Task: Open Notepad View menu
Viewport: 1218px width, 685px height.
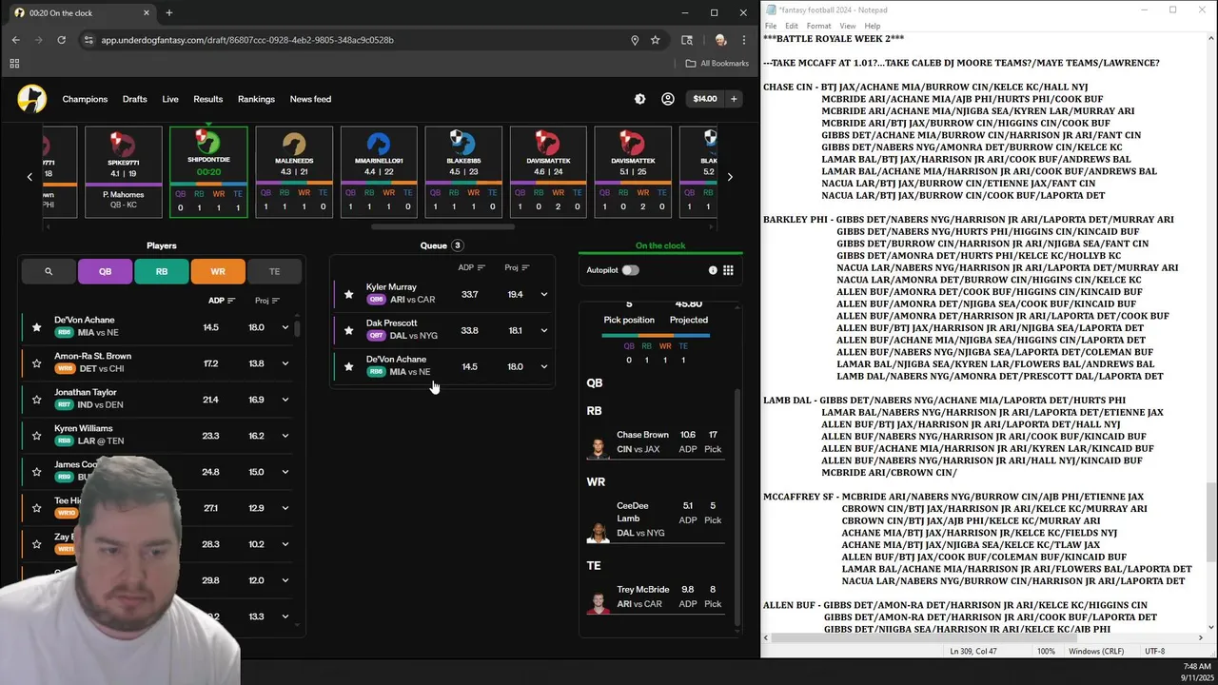Action: [847, 26]
